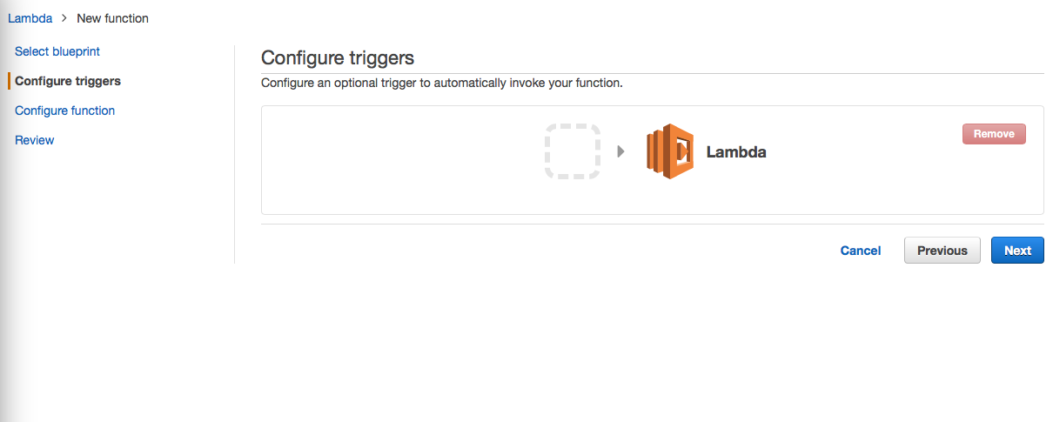Open the Review step in sidebar
The width and height of the screenshot is (1053, 422).
click(x=35, y=140)
